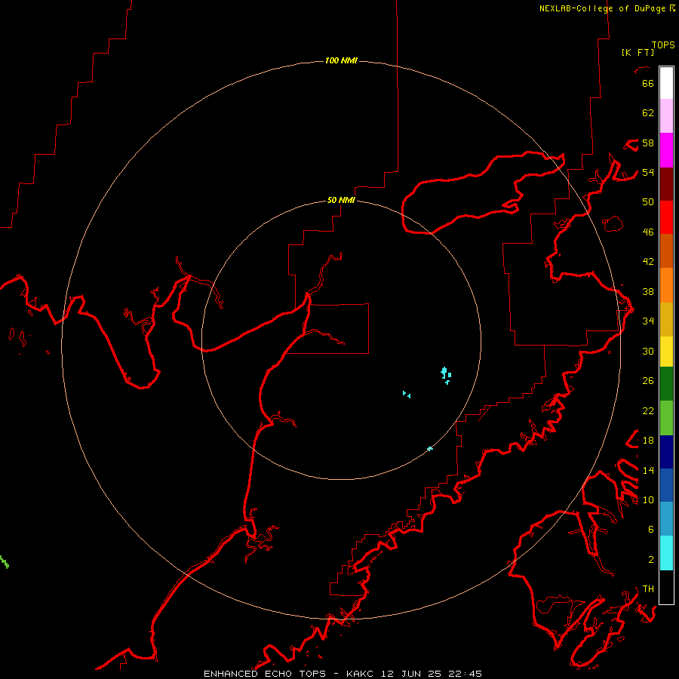
Task: Click the white swatch at 66 kft
Action: pyautogui.click(x=666, y=83)
